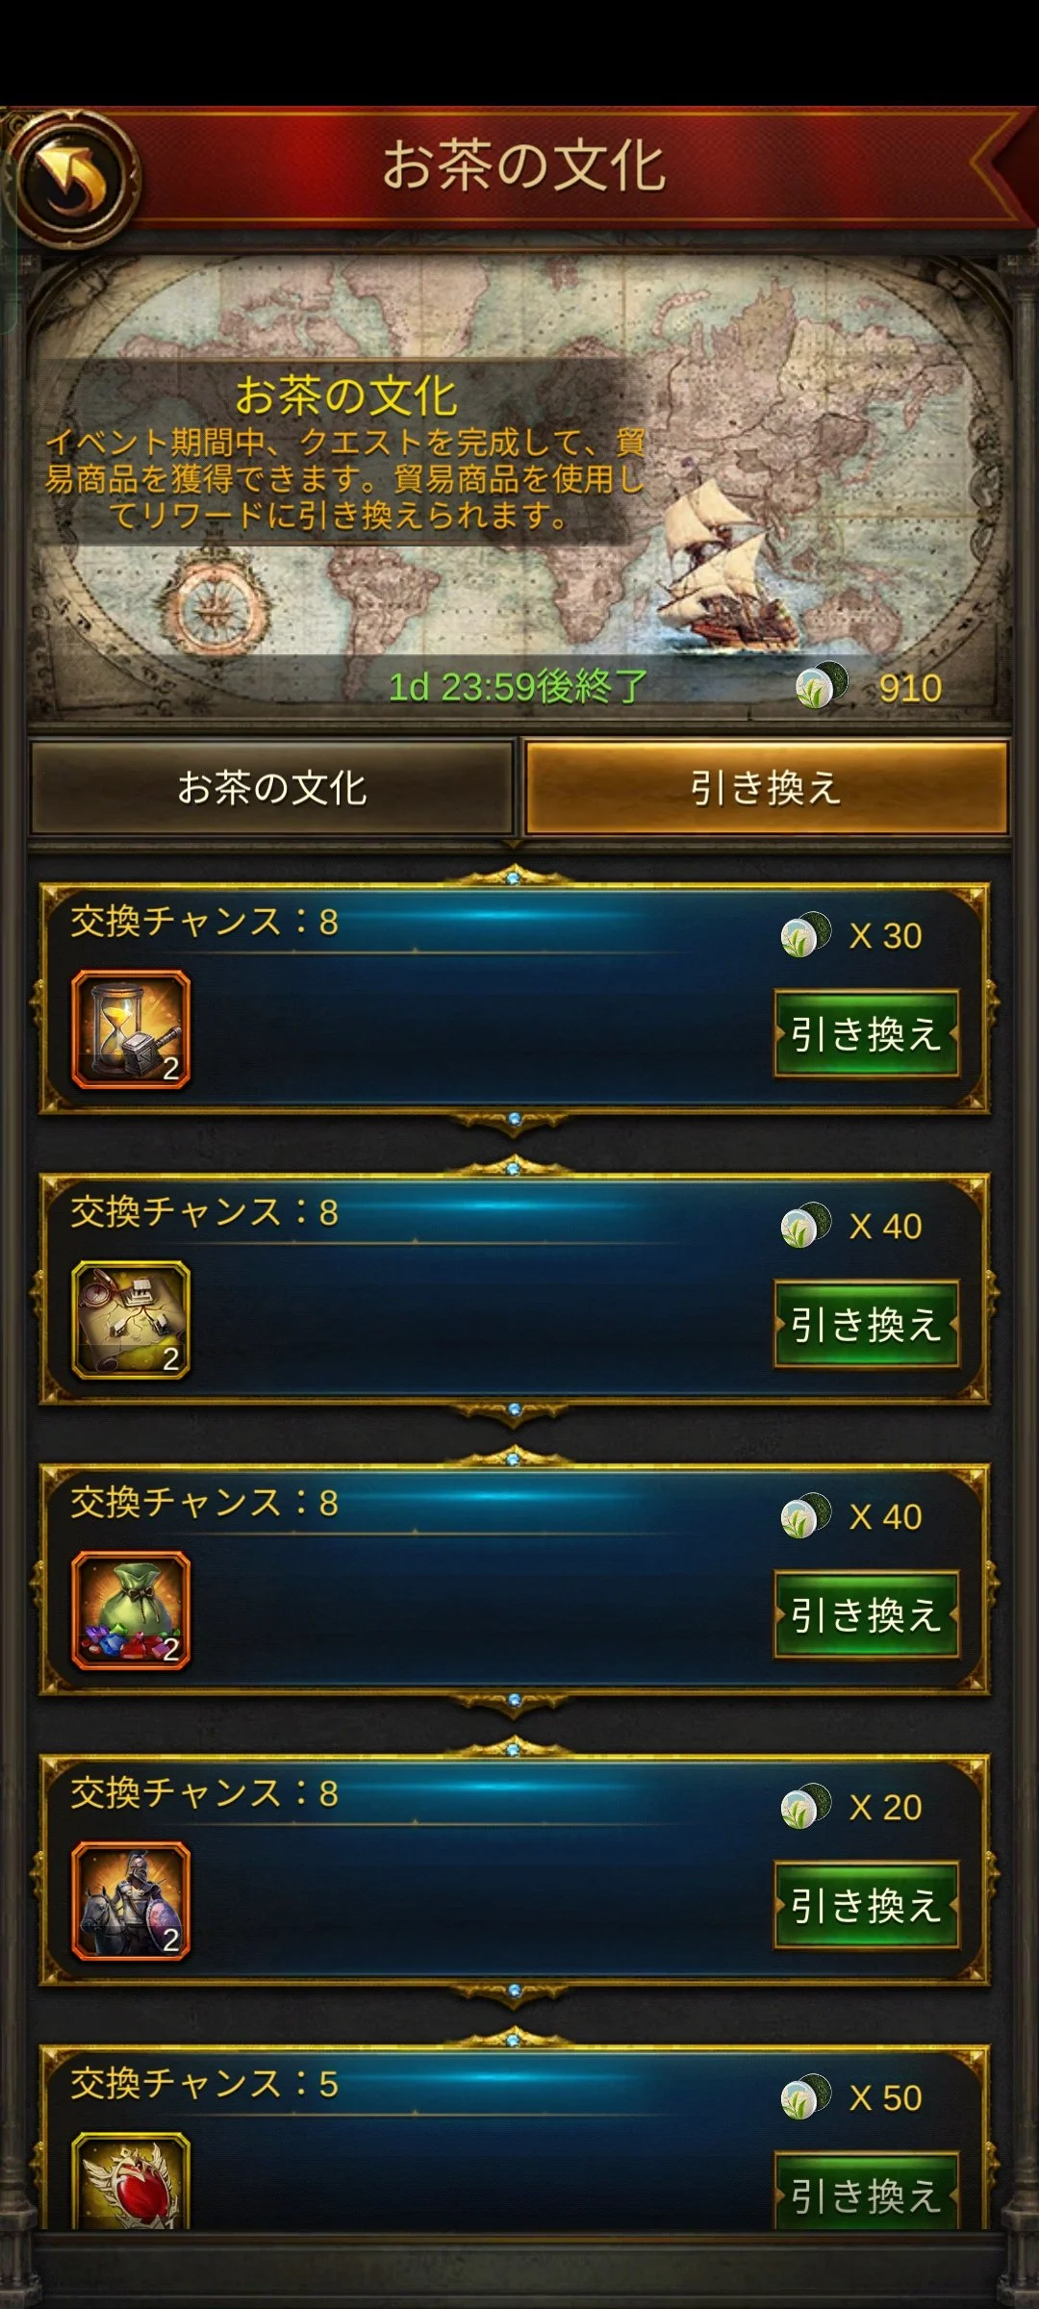Tap the red winged crest reward icon

pyautogui.click(x=131, y=2182)
